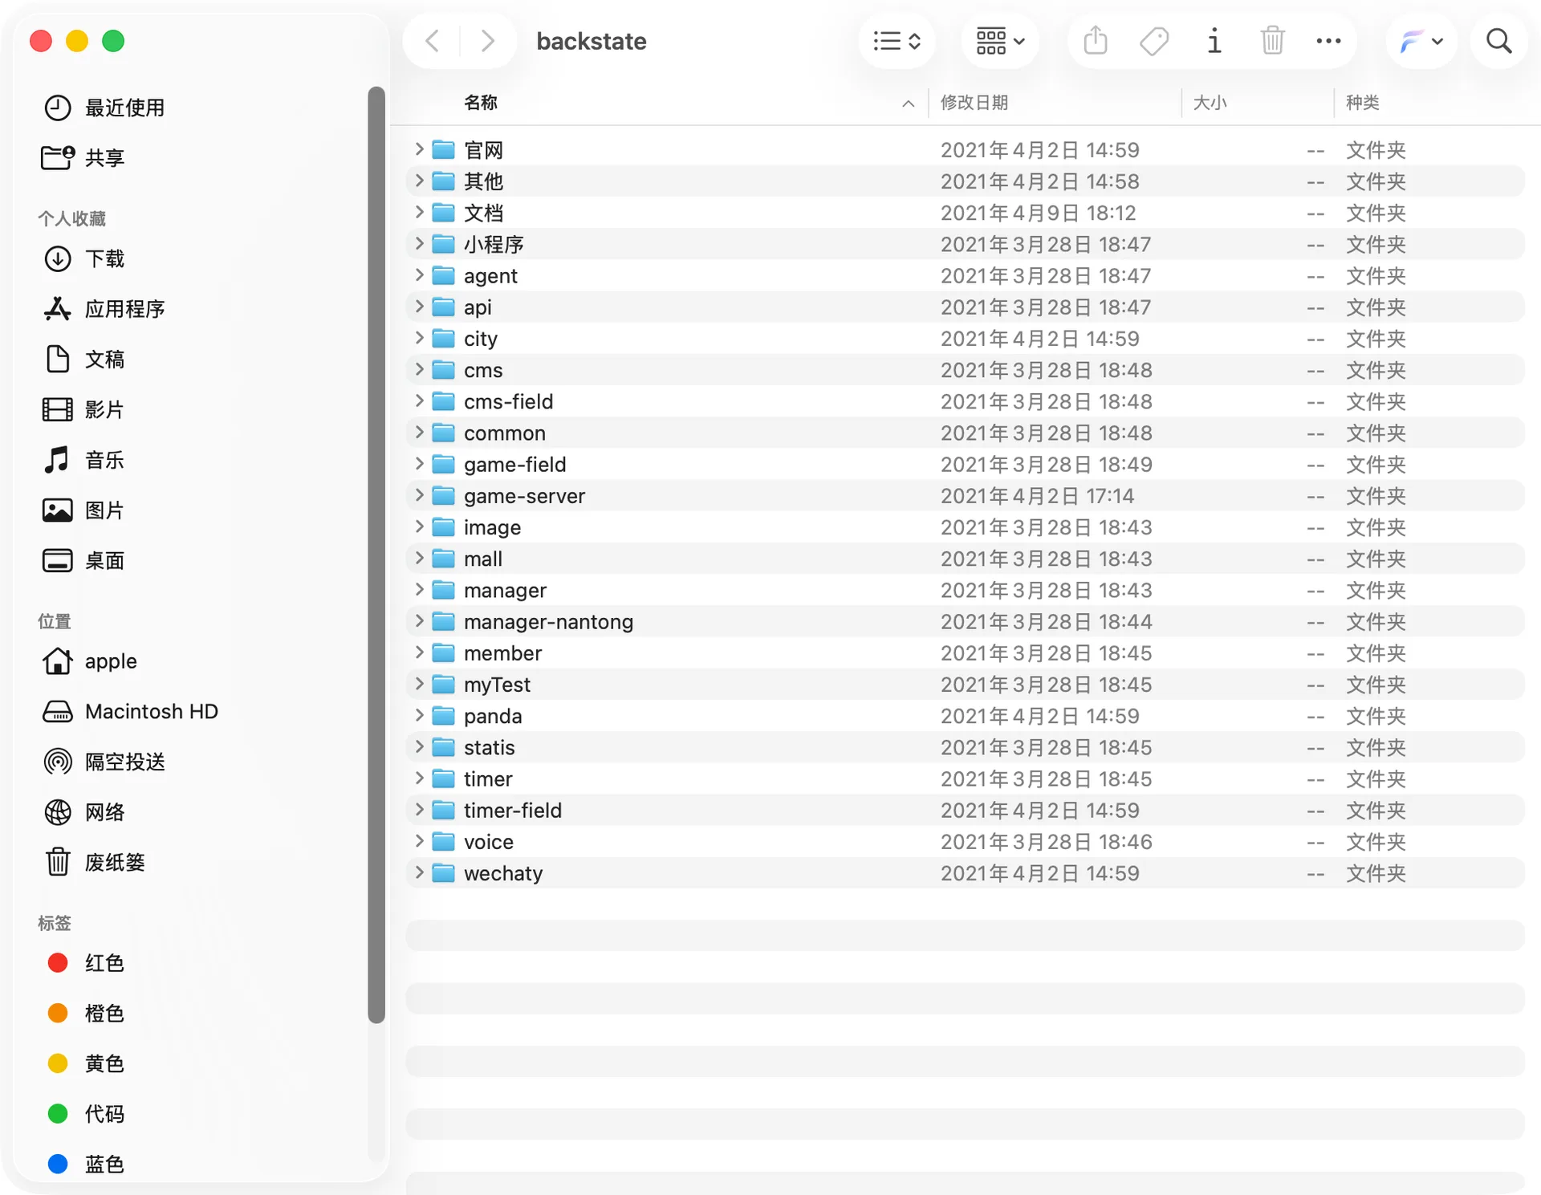Click the Search magnifier icon

[x=1498, y=41]
